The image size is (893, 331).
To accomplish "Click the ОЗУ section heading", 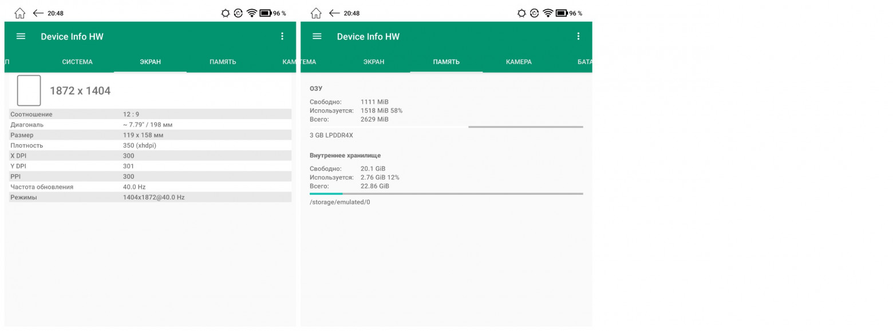I will [316, 89].
